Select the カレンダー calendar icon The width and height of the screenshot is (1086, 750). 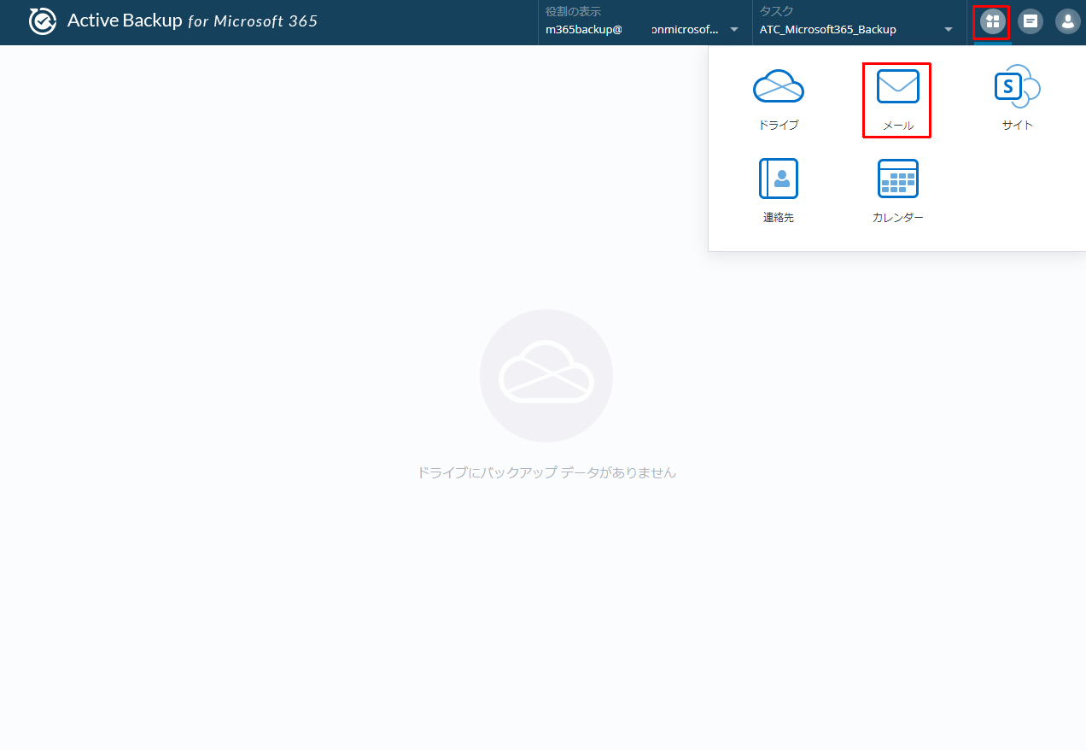898,179
